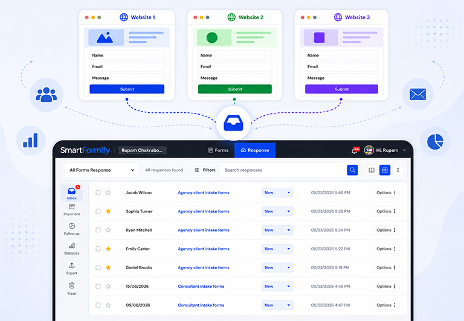Select the Daniel Brooks row checkbox
Screen dimensions: 464x321
pyautogui.click(x=98, y=267)
